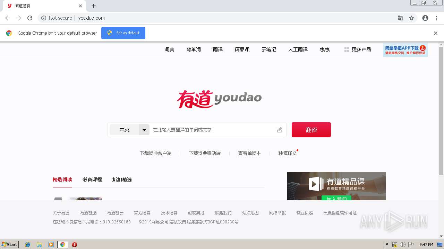Follow the 诚聘英才 footer link
Screen dimensions: 444x249
tap(196, 213)
